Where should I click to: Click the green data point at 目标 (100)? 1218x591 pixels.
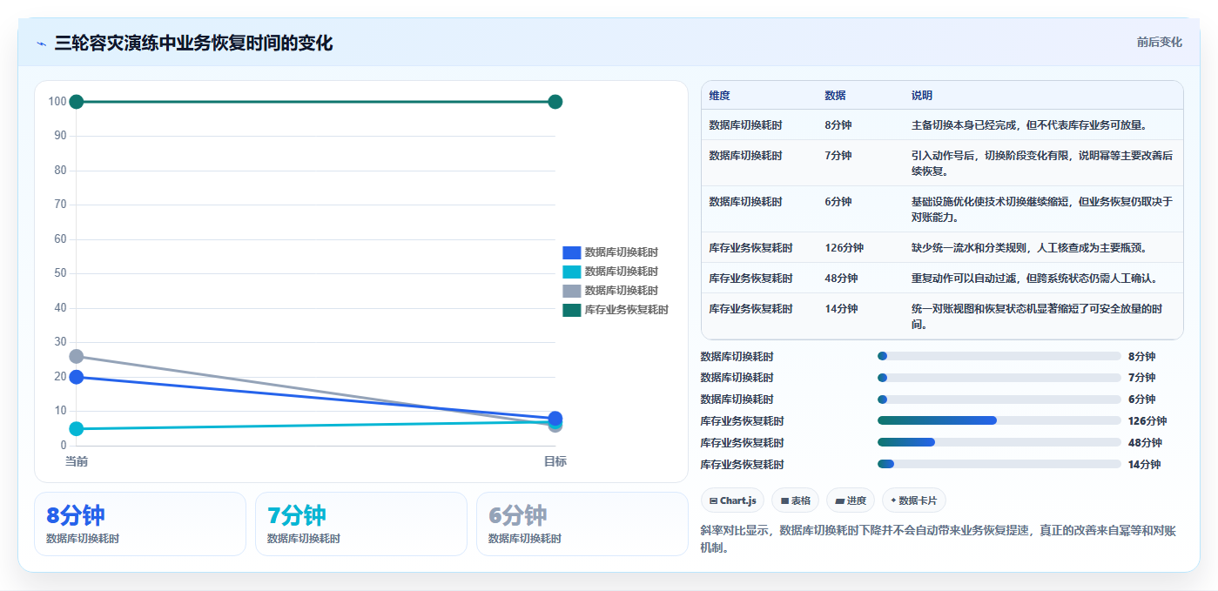(x=555, y=102)
